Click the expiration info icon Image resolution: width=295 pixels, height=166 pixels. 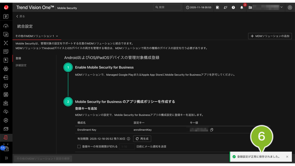(x=128, y=139)
